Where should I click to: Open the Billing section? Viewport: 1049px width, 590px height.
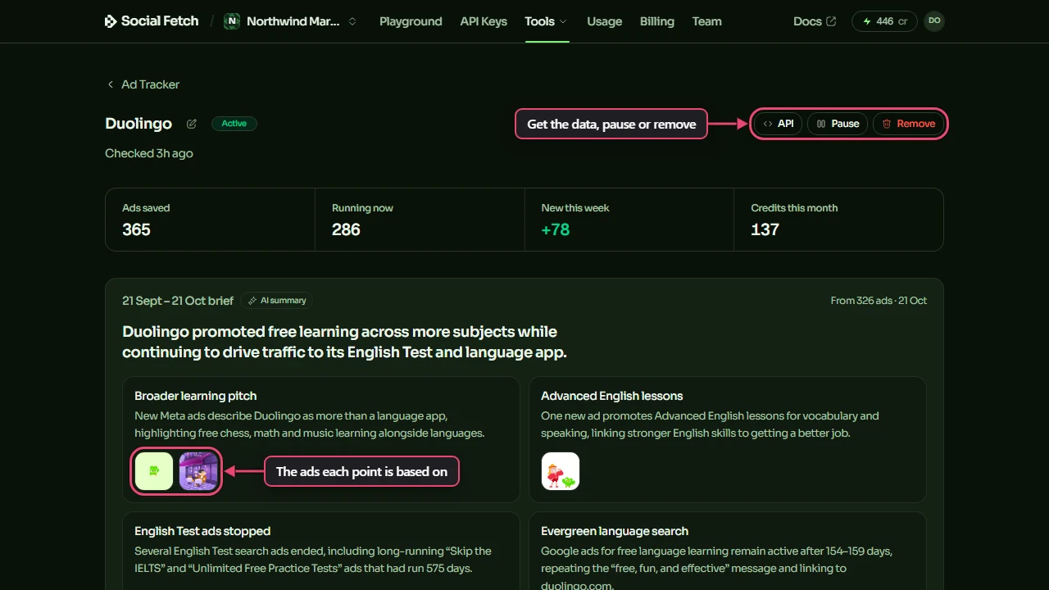[657, 21]
